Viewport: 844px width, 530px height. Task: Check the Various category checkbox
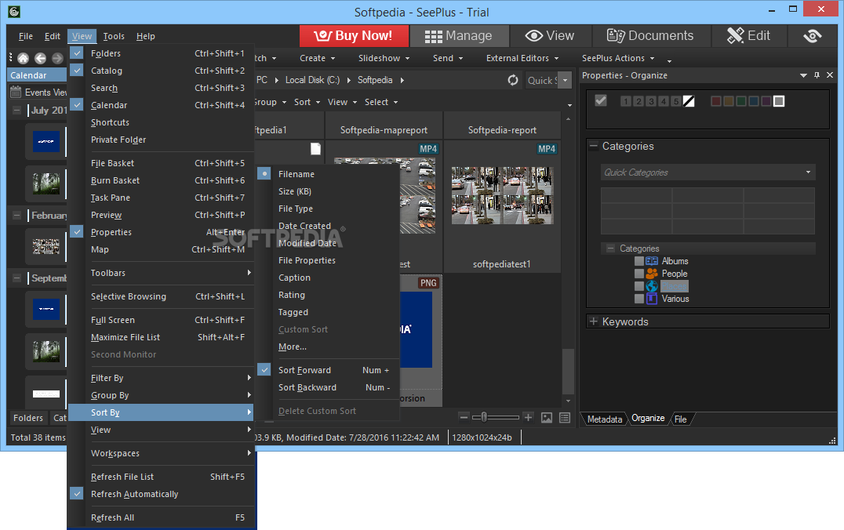[639, 299]
